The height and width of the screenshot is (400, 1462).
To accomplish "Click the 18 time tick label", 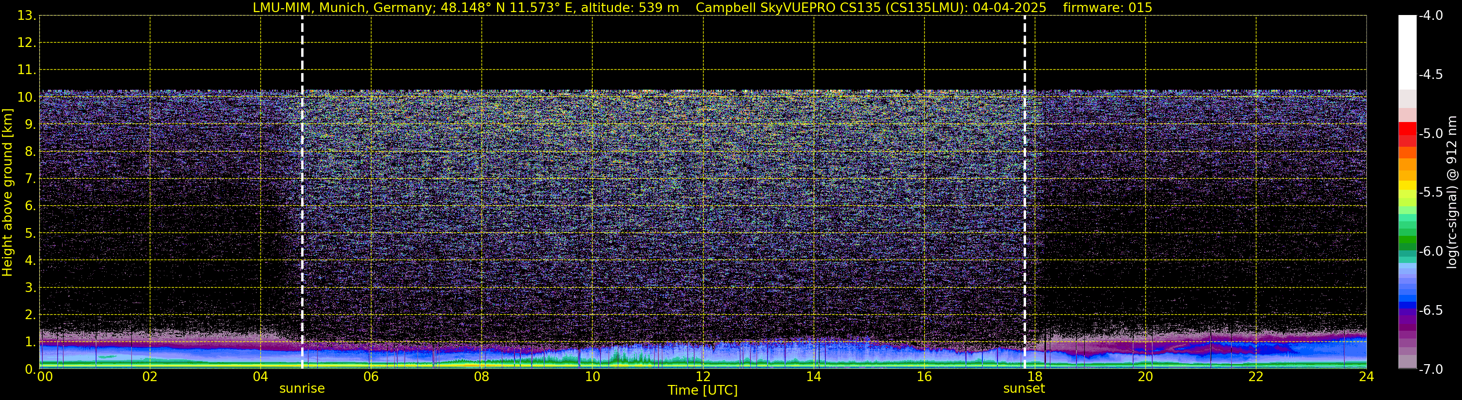I will pos(1035,377).
